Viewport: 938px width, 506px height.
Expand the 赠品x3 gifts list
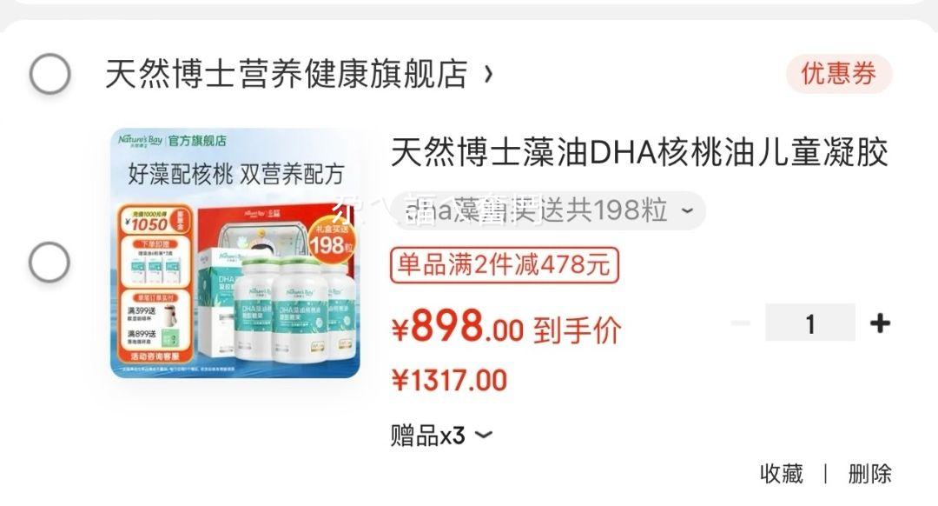coord(441,436)
